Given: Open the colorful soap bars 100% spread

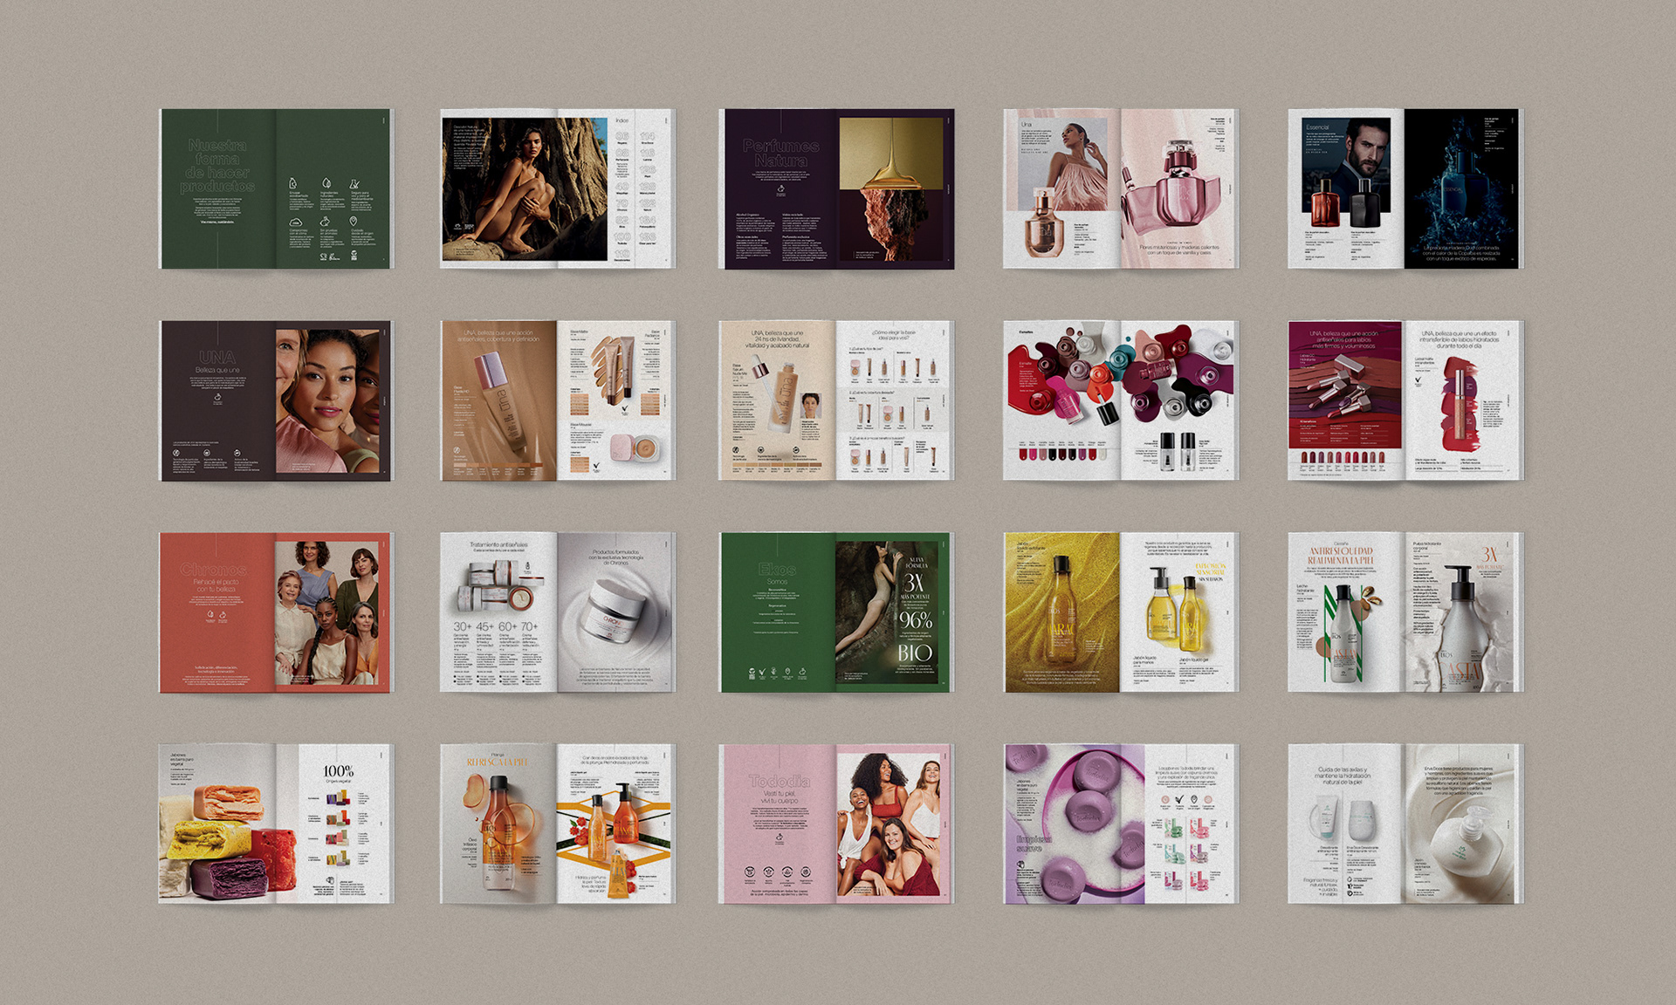Looking at the screenshot, I should click(276, 824).
